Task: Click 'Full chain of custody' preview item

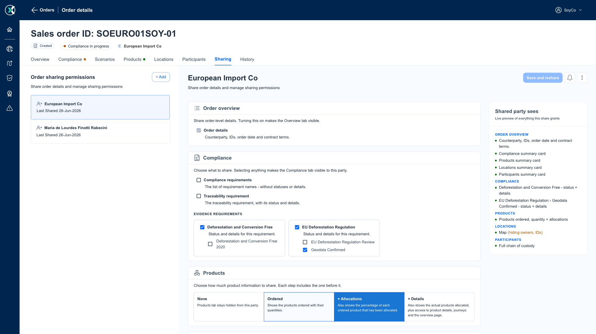Action: pos(517,246)
